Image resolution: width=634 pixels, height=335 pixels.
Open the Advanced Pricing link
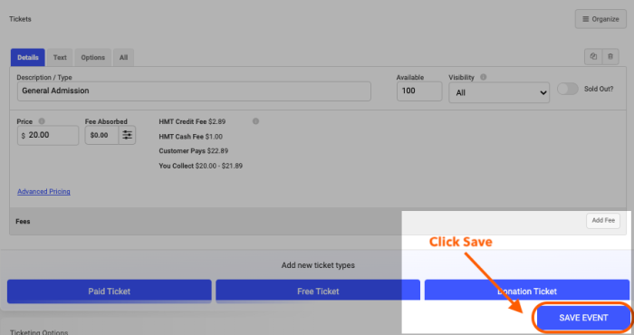click(43, 192)
